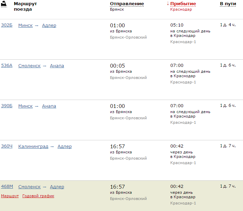Open train number 536А link
Image resolution: width=243 pixels, height=211 pixels.
point(7,66)
